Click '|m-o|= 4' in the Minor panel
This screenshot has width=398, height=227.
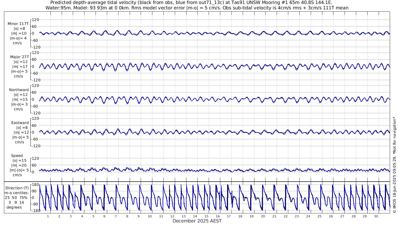pos(18,38)
